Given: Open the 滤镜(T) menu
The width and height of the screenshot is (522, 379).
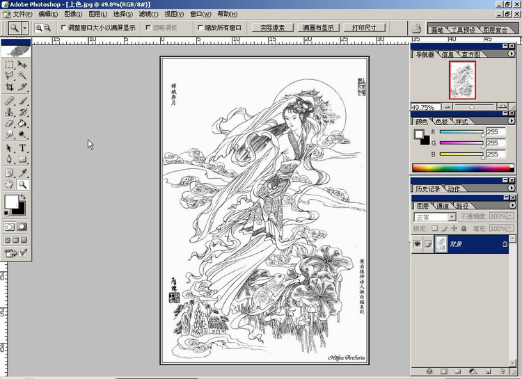Looking at the screenshot, I should [148, 14].
